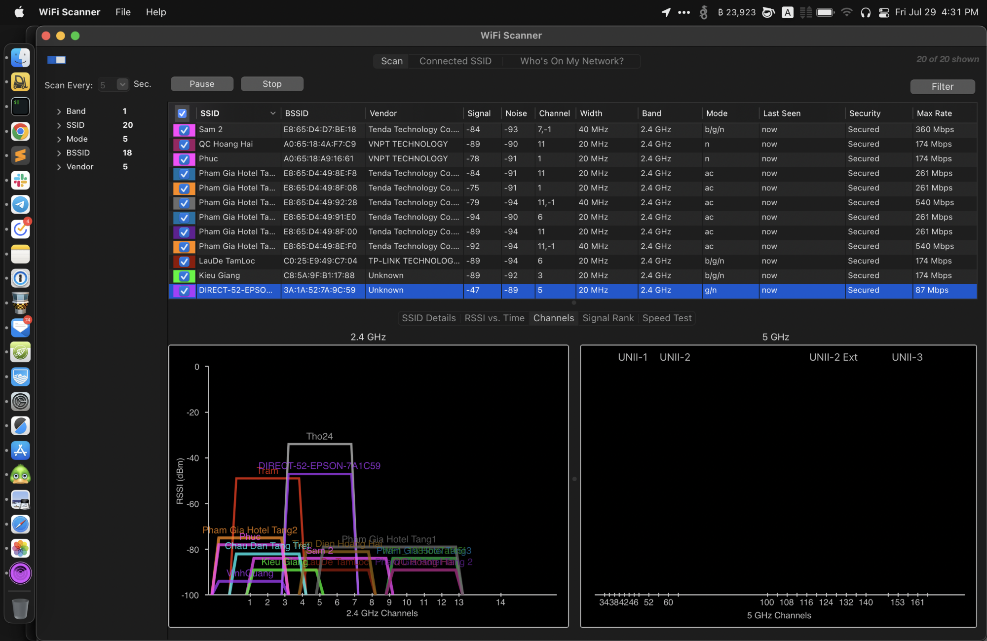Open the App Store from the Dock

[x=20, y=450]
